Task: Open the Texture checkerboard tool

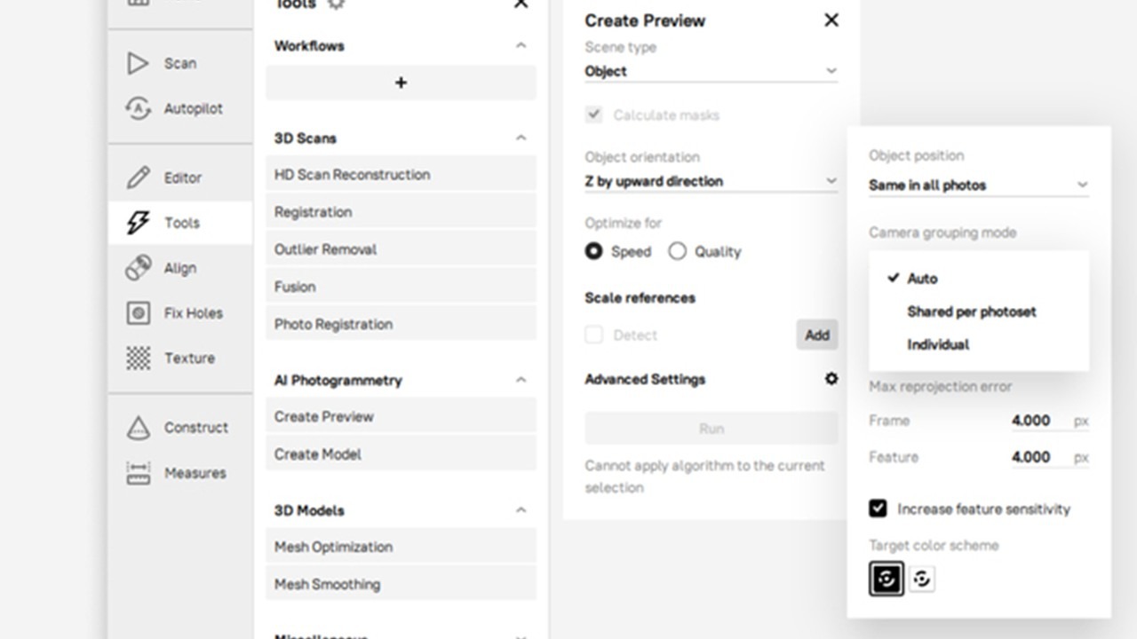Action: 138,359
